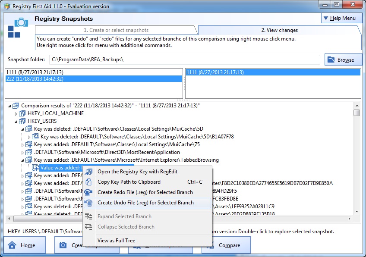Click the HKEY_USERS registry icon
Image resolution: width=366 pixels, height=257 pixels.
coord(22,121)
